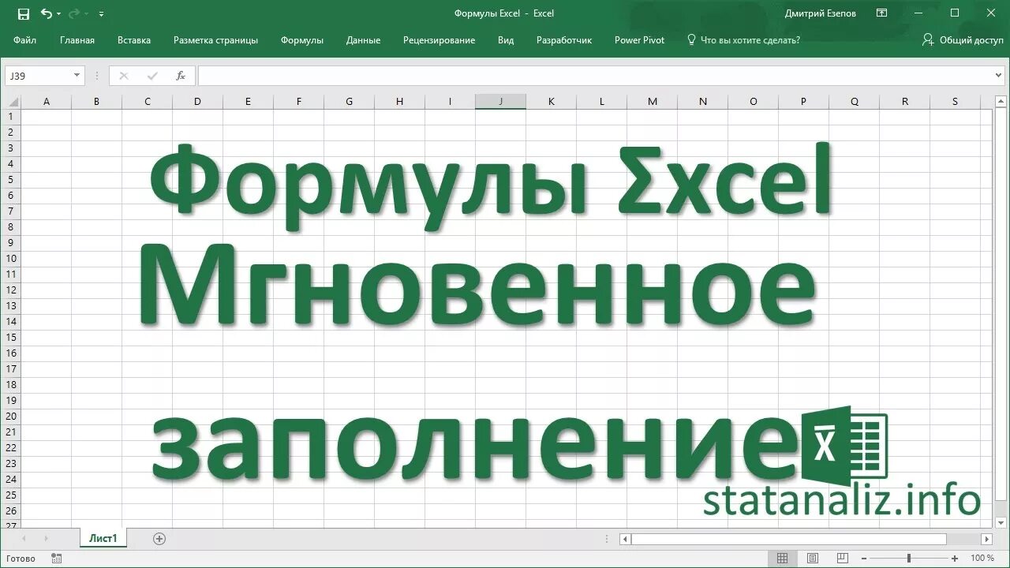Select column S header

click(955, 102)
